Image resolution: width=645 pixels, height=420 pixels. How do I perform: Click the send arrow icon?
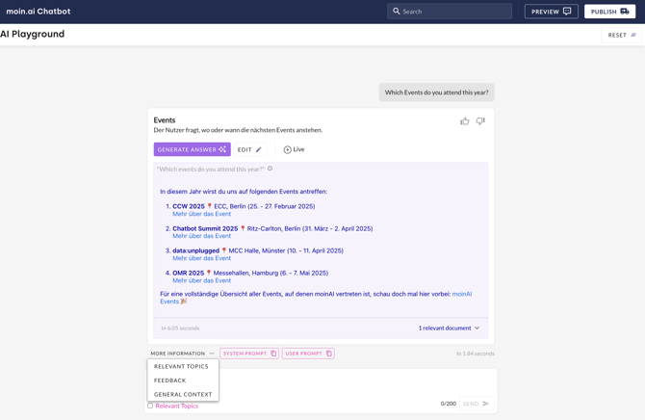(485, 404)
